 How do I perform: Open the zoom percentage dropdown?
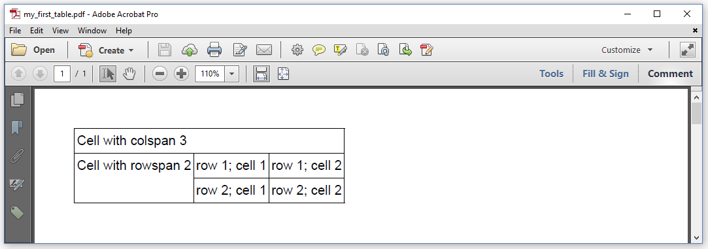231,74
